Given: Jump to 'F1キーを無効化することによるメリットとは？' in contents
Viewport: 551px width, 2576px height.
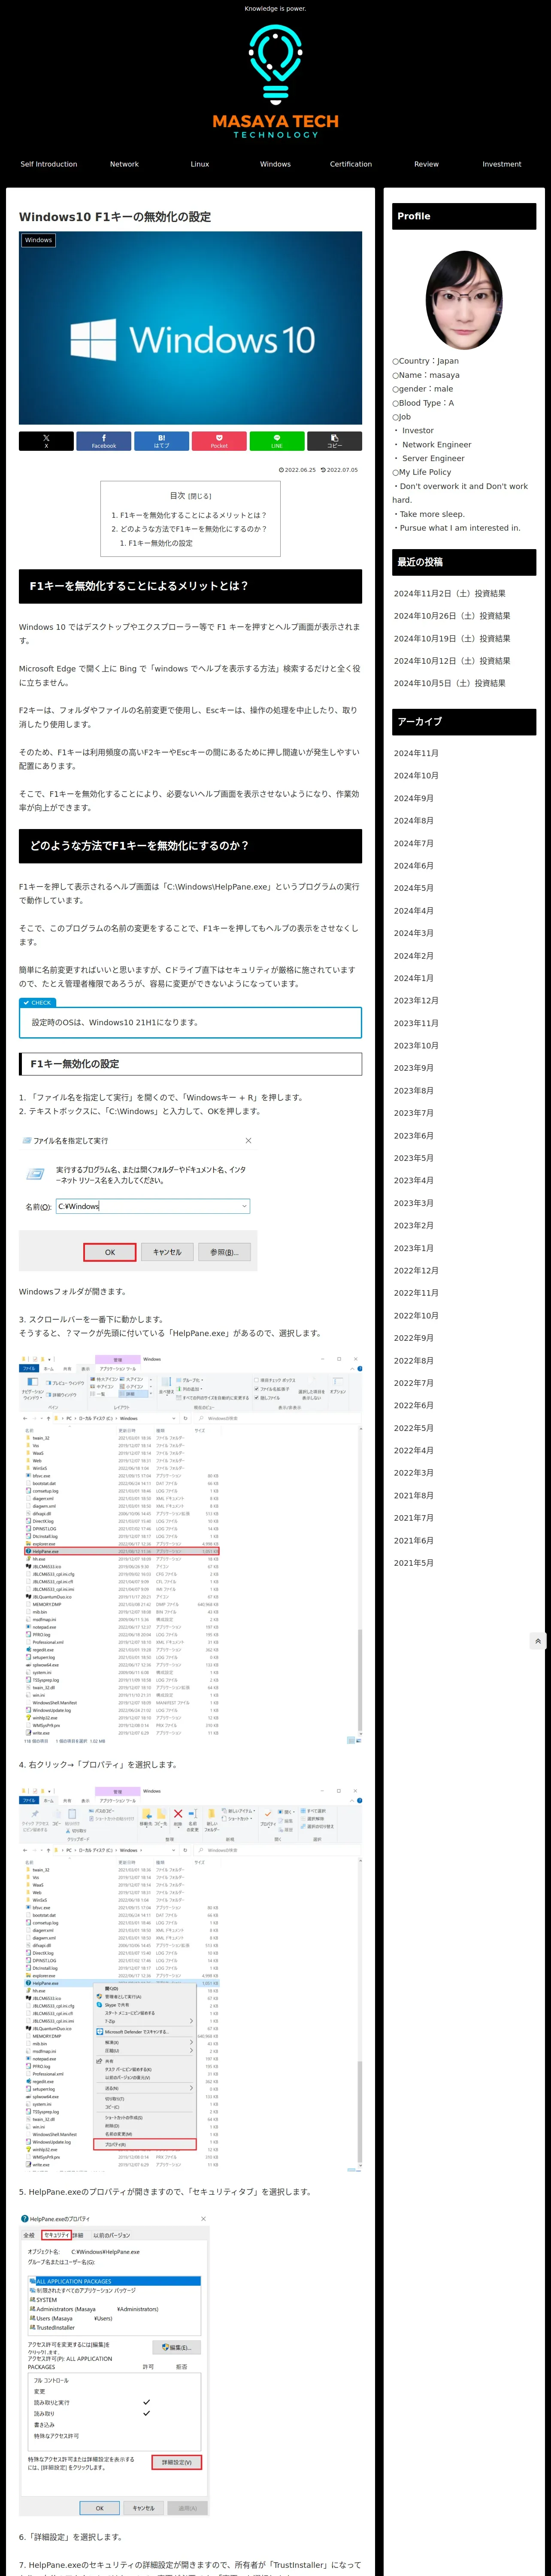Looking at the screenshot, I should (193, 515).
